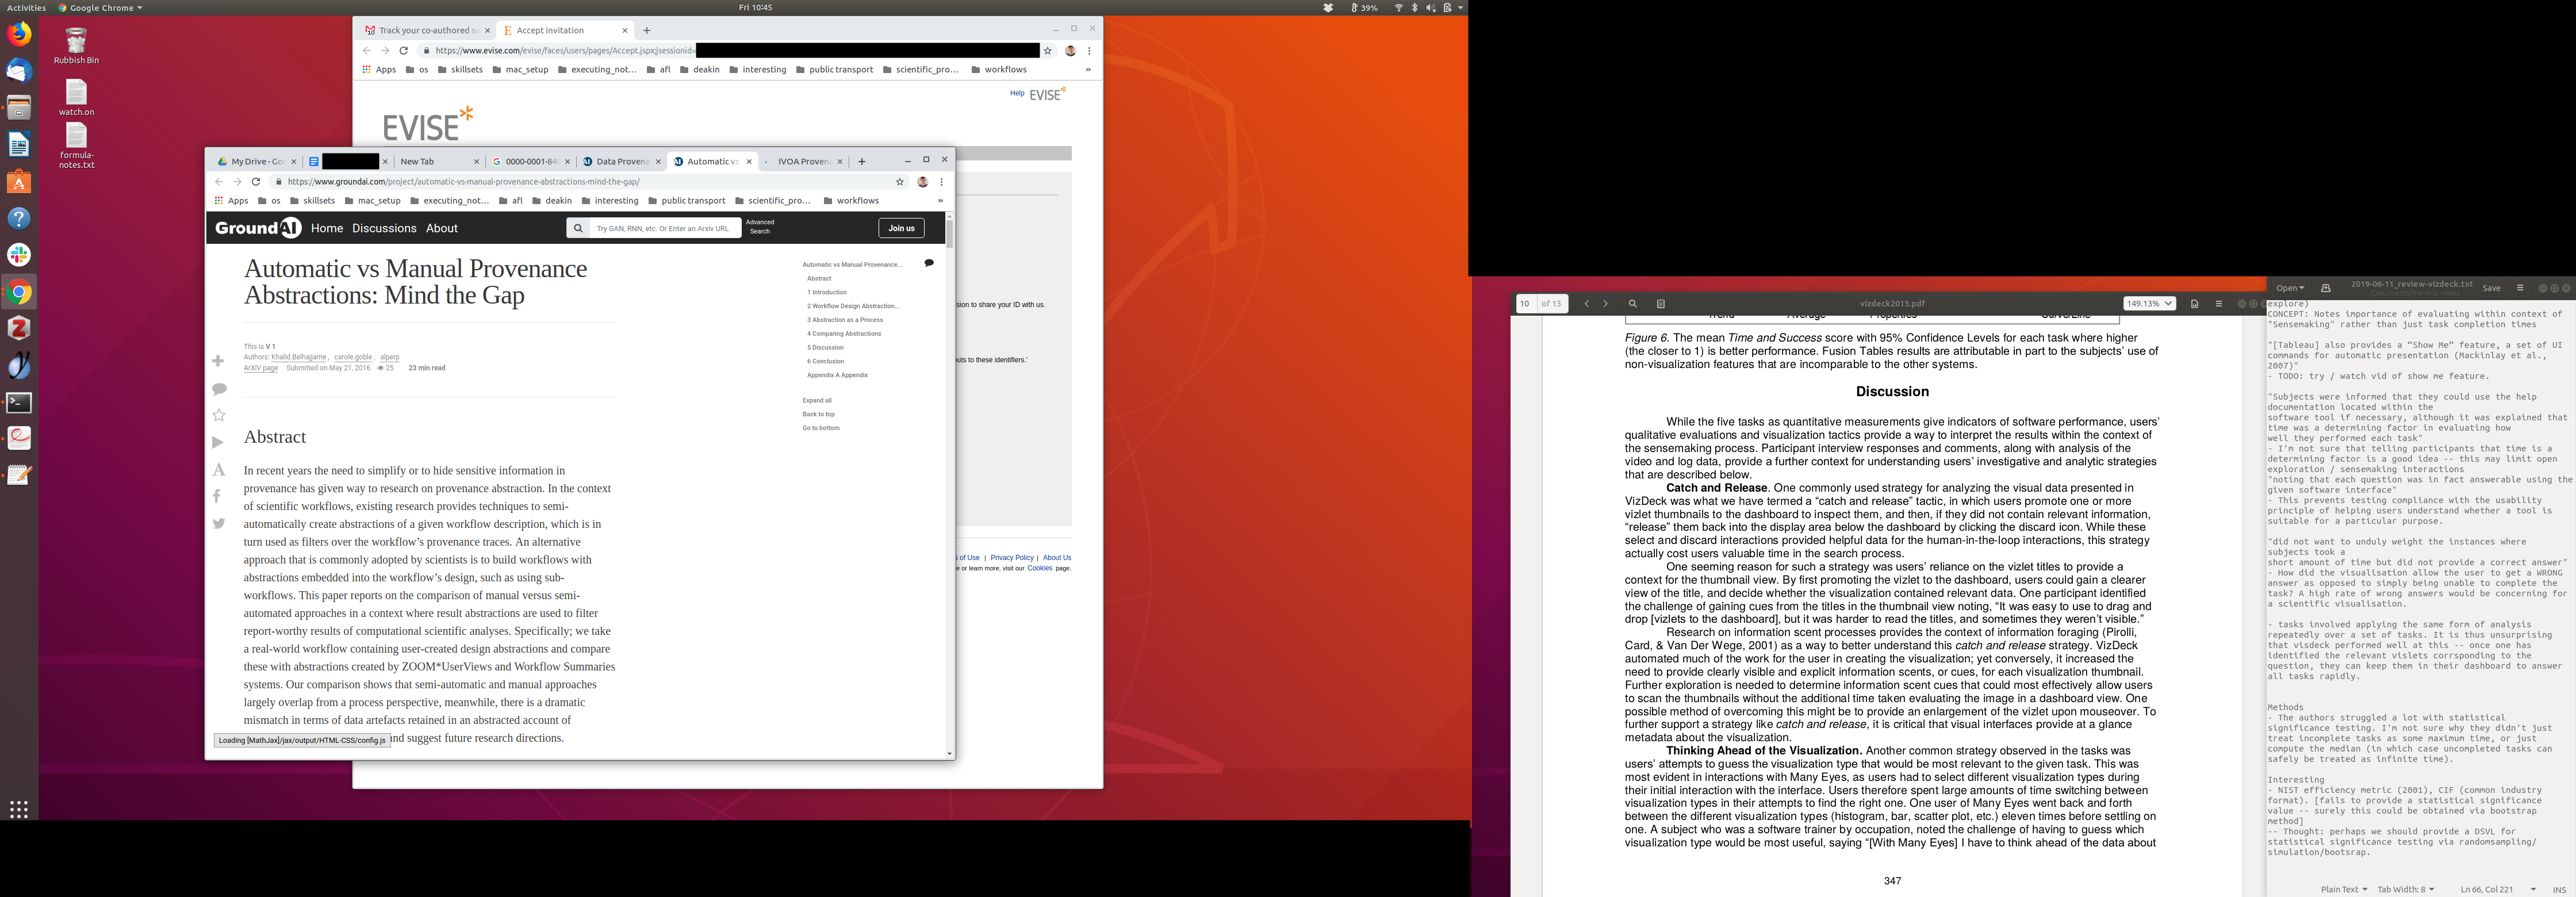The height and width of the screenshot is (897, 2576).
Task: Launch Terminal from the Ubuntu dock
Action: 19,402
